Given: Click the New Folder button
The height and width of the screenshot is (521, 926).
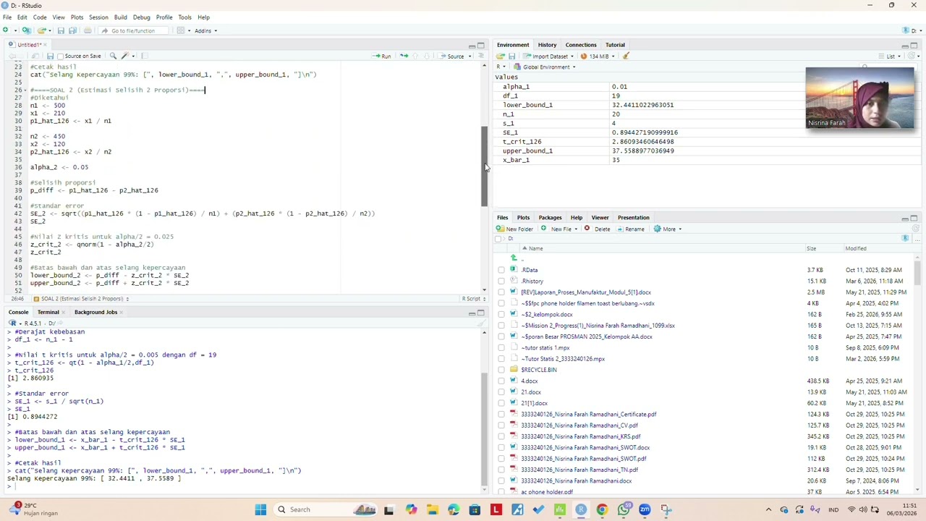Looking at the screenshot, I should [x=515, y=229].
